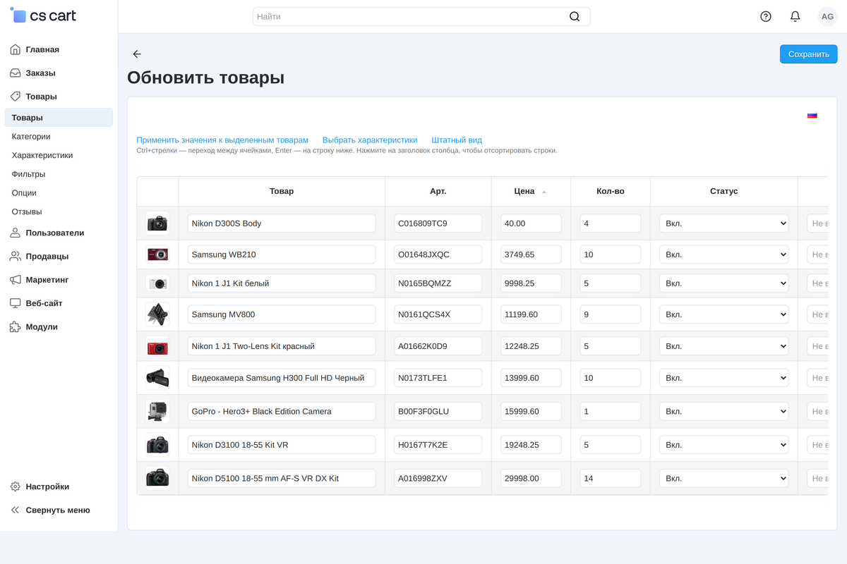The height and width of the screenshot is (564, 847).
Task: Click the Товар column header
Action: click(282, 191)
